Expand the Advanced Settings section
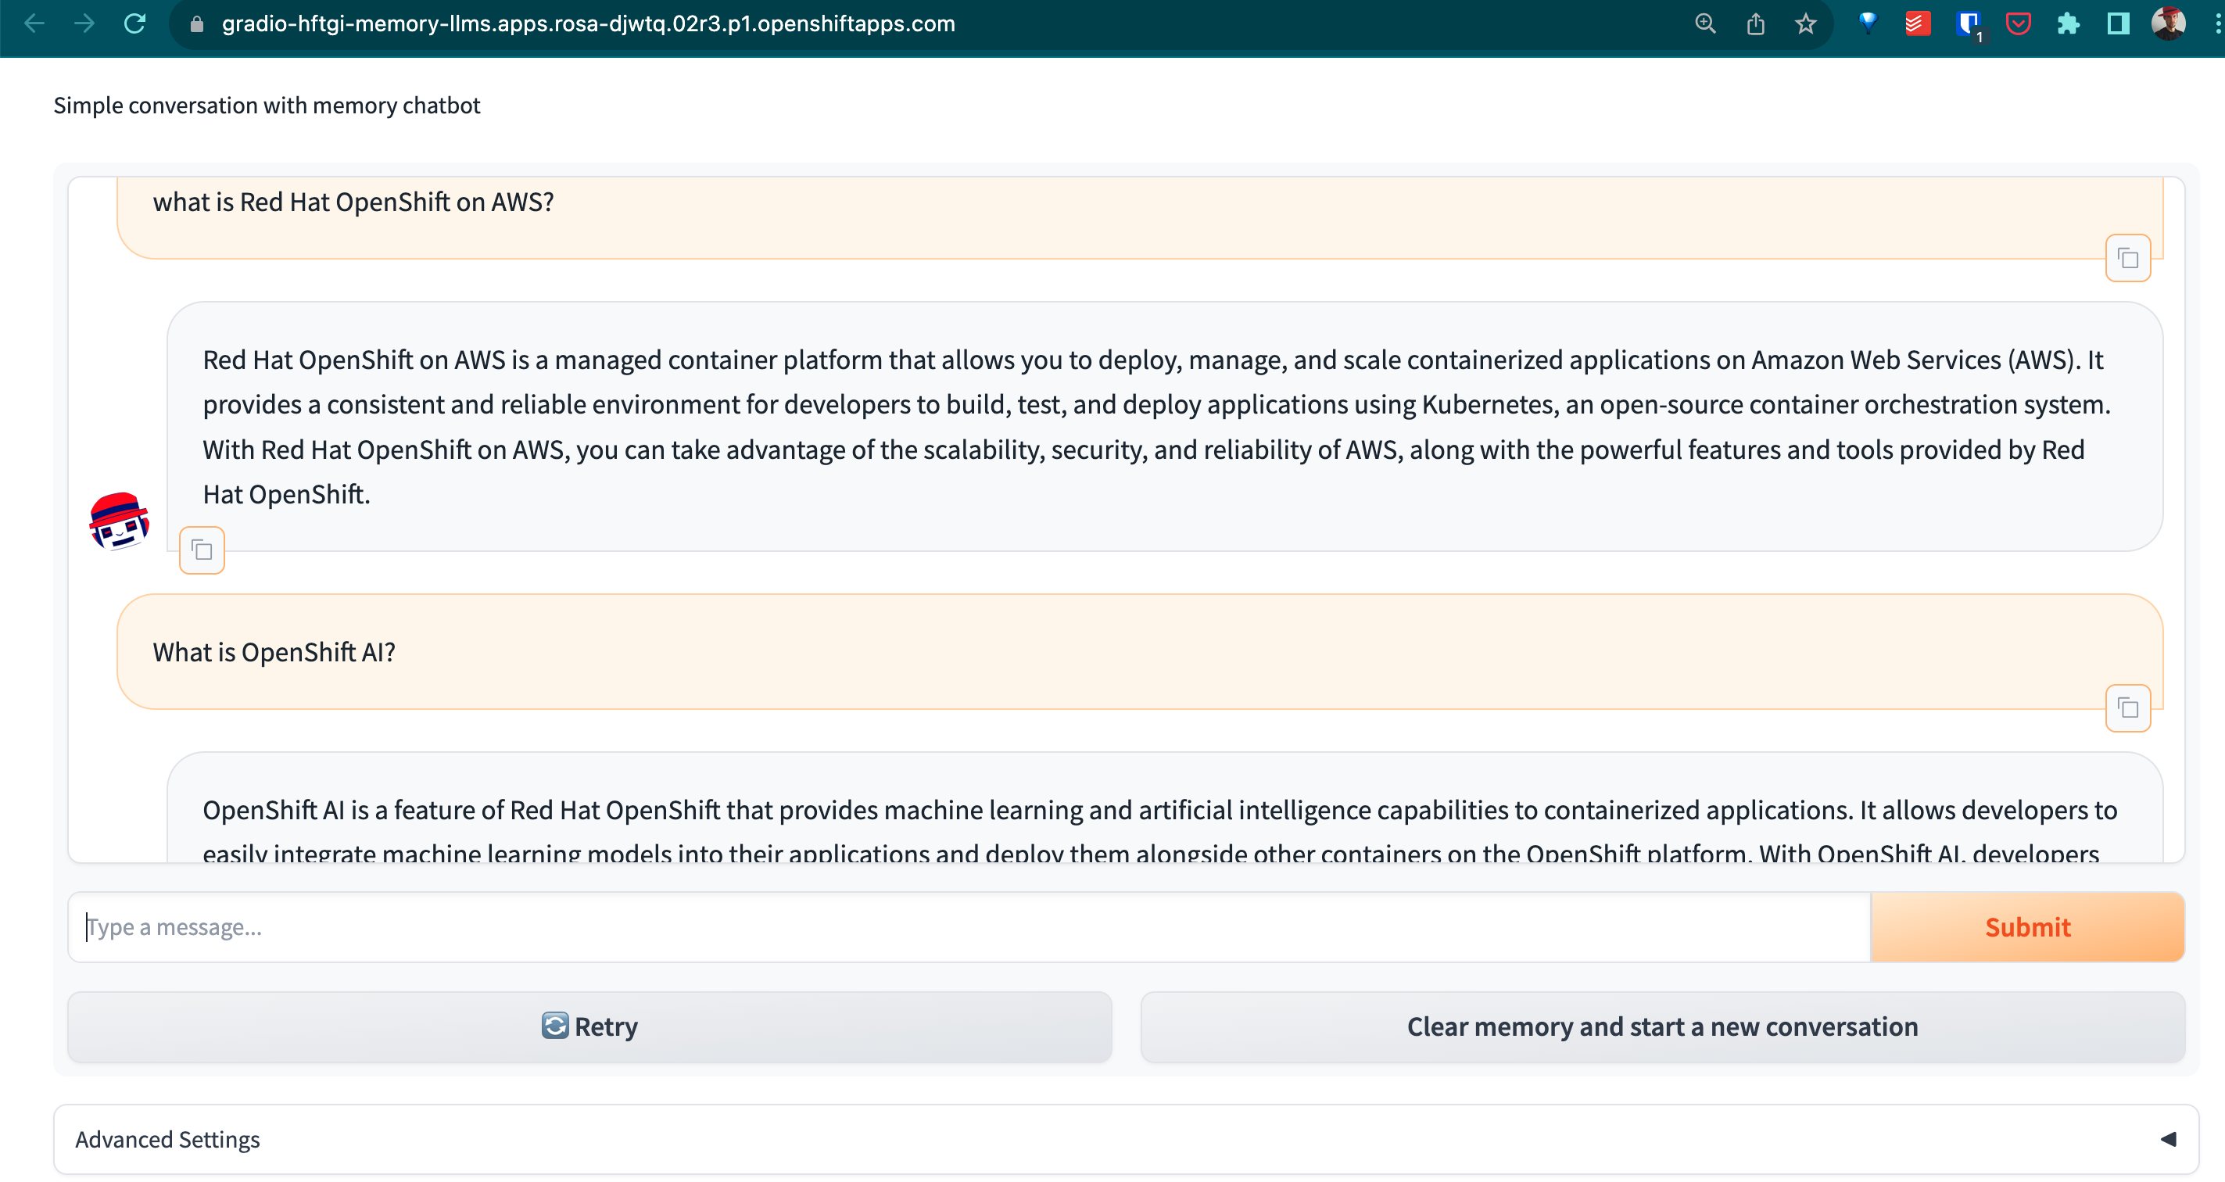The width and height of the screenshot is (2225, 1182). pos(1126,1140)
